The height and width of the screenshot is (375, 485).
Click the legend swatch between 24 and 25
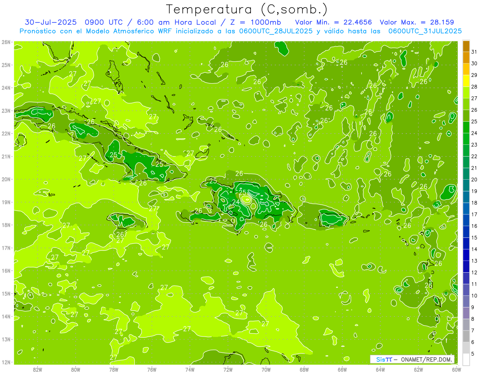point(466,127)
